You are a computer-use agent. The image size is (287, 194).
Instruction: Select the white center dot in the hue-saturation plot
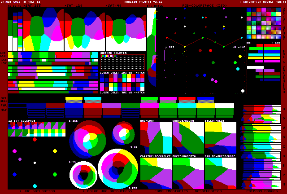tap(35, 163)
